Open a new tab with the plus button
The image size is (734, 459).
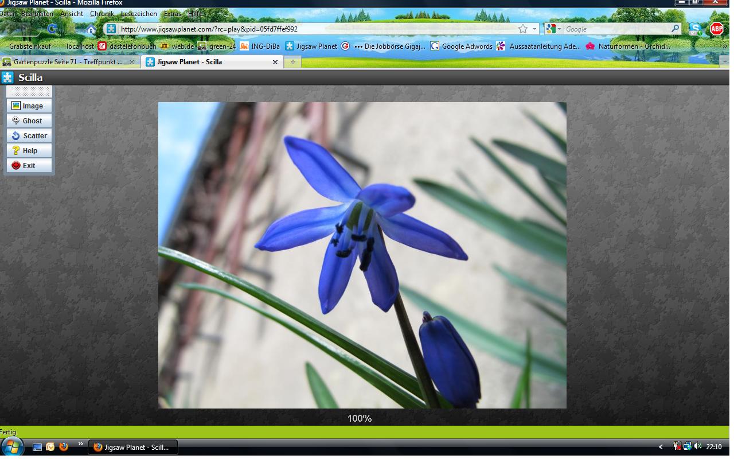(292, 62)
